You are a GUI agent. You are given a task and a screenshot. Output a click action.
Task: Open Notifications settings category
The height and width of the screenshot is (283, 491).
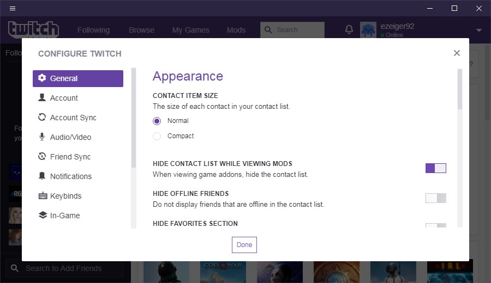point(78,176)
